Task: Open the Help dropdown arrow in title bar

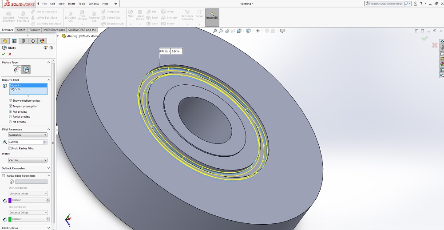Action: pyautogui.click(x=426, y=4)
